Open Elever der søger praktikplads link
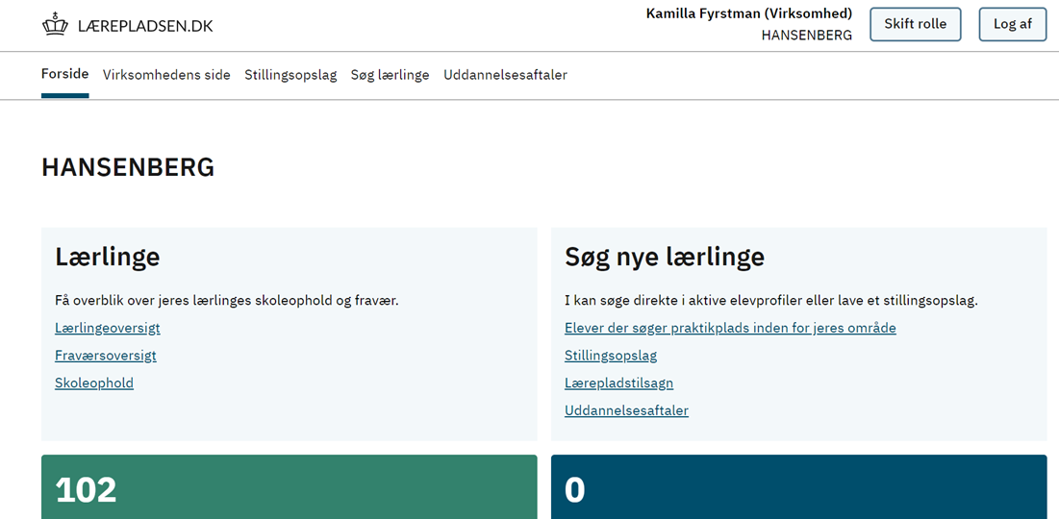The height and width of the screenshot is (519, 1059). click(730, 328)
